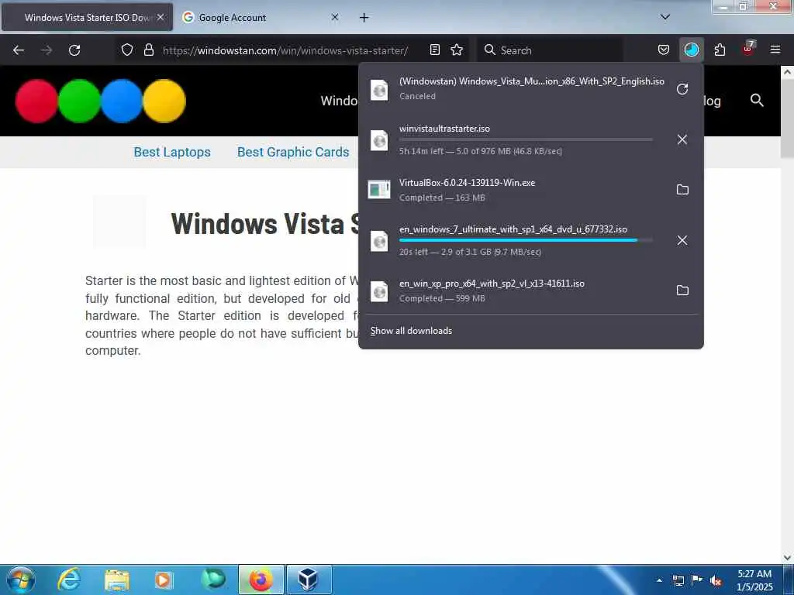Click the clock showing 5:27 AM
Viewport: 794px width, 595px height.
[x=754, y=580]
